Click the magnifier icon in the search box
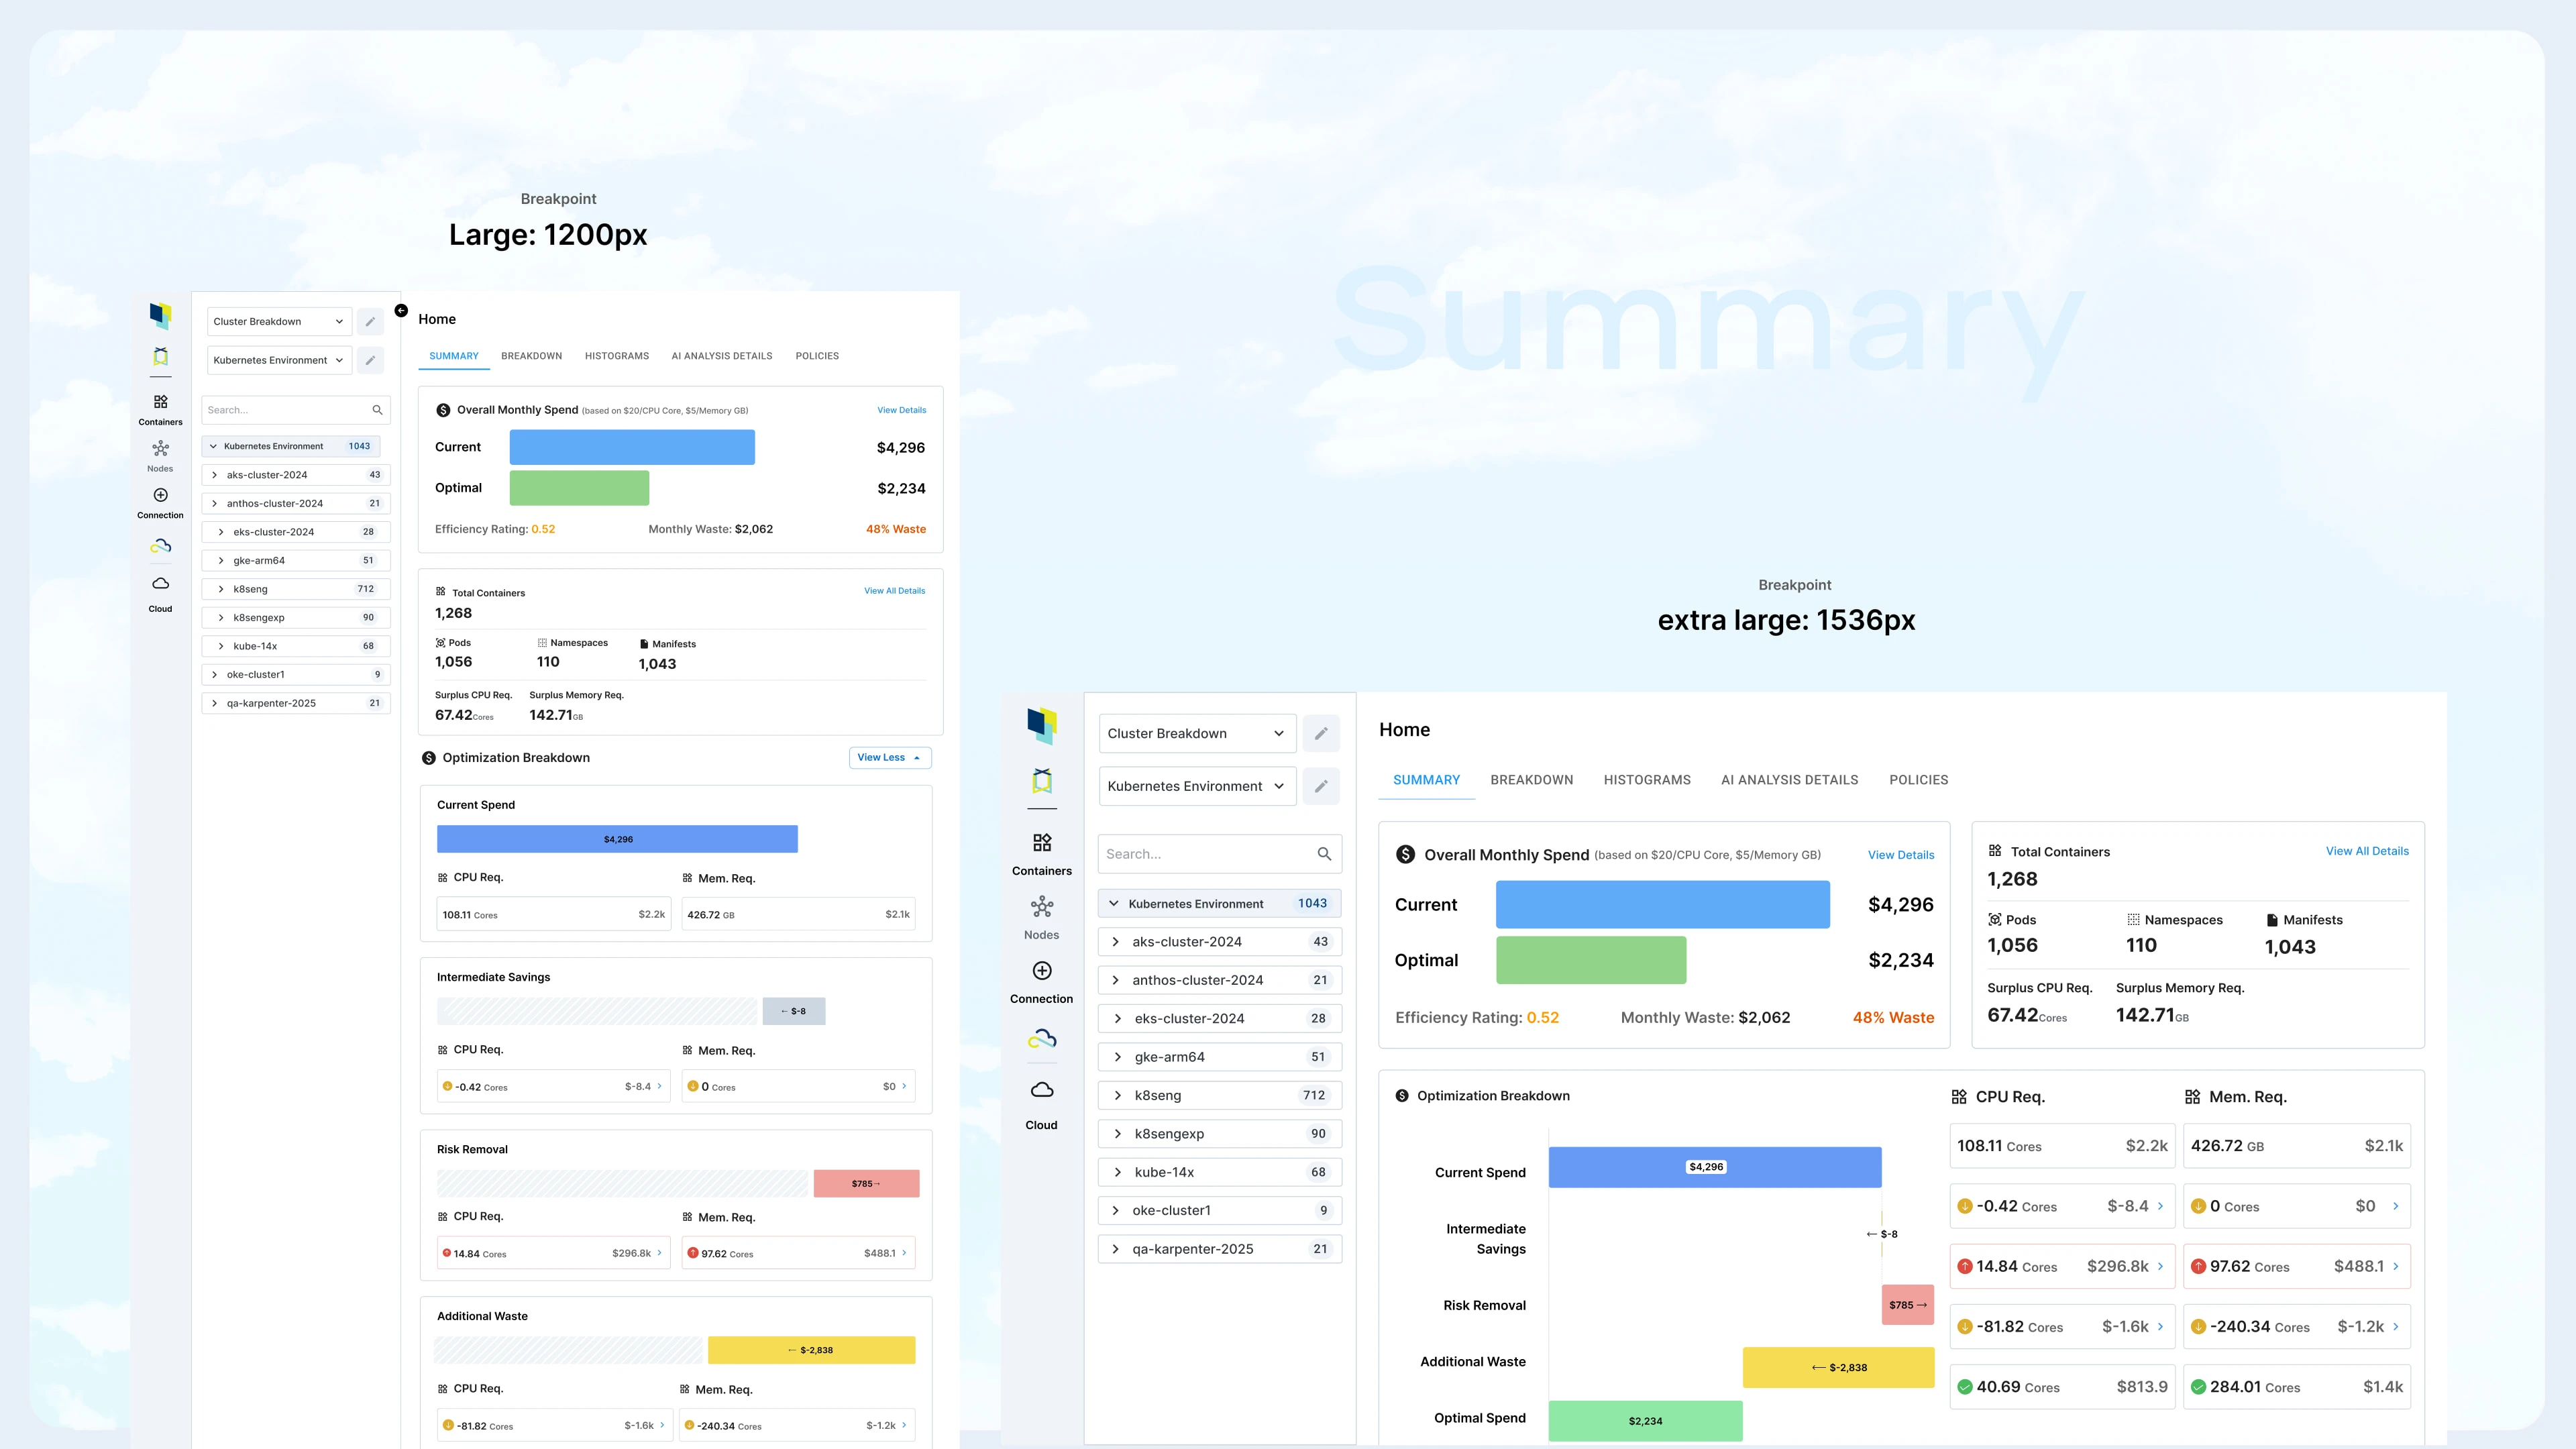 pyautogui.click(x=377, y=409)
